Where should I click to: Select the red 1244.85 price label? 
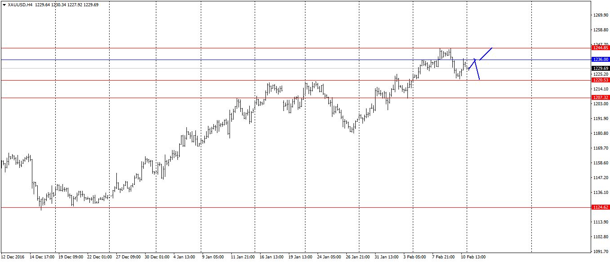(x=600, y=47)
